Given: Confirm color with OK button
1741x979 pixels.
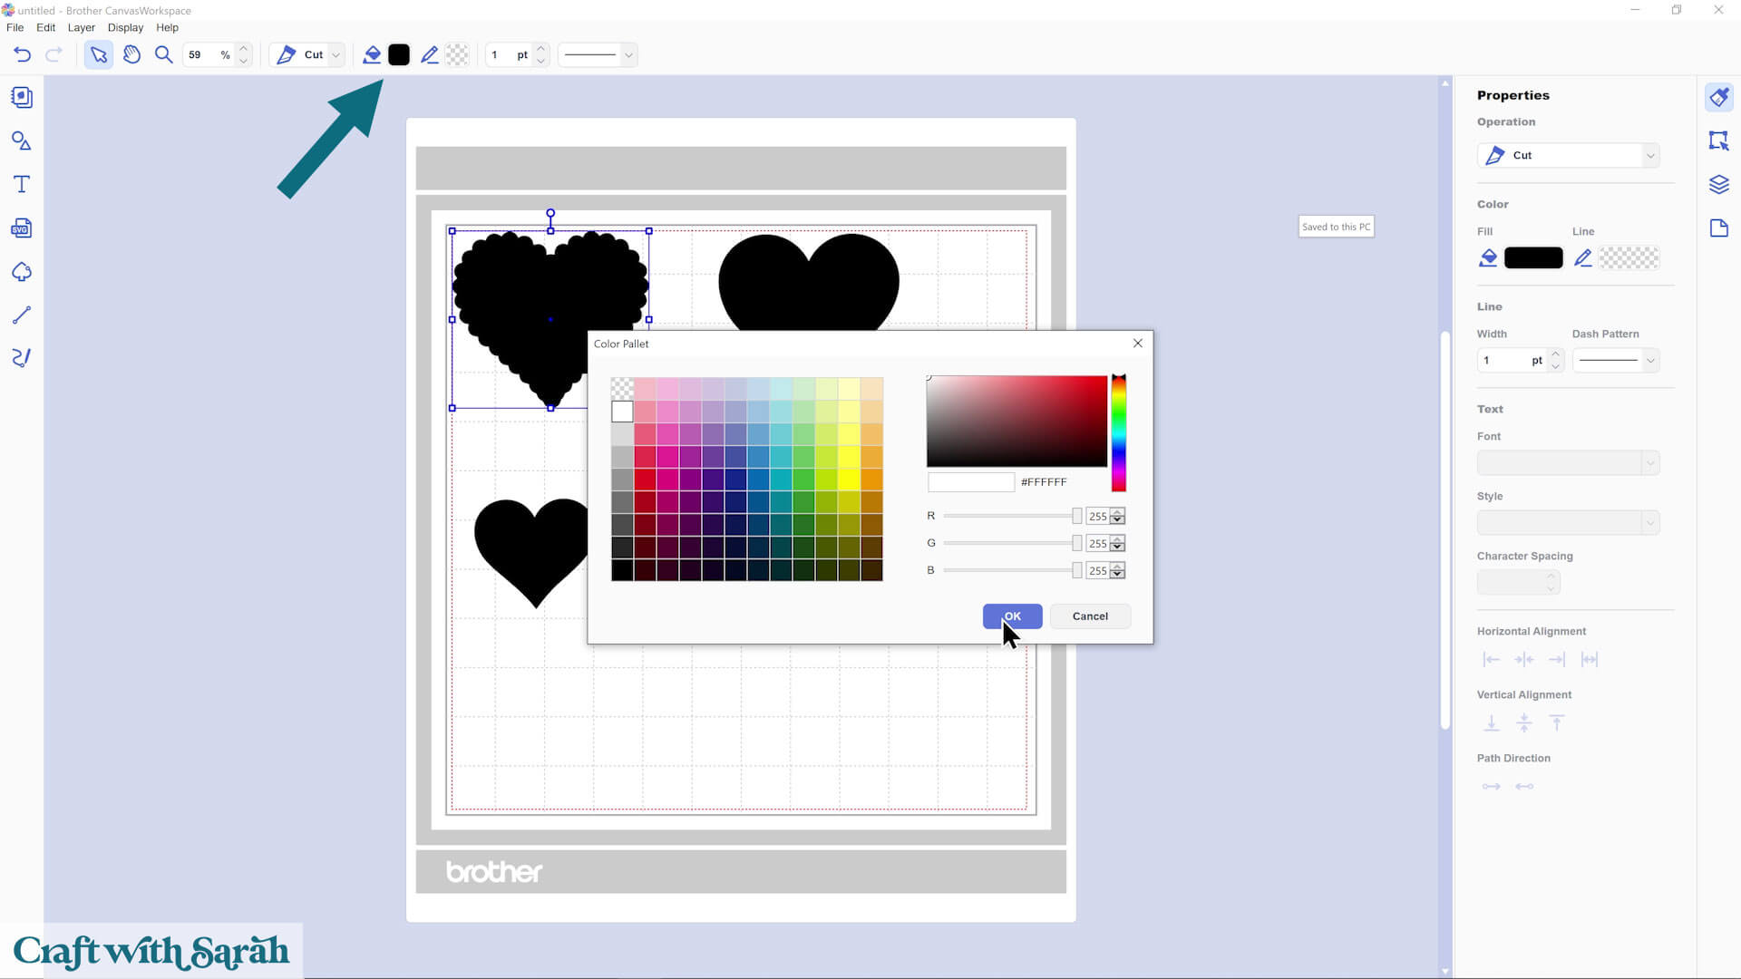Looking at the screenshot, I should (x=1012, y=616).
